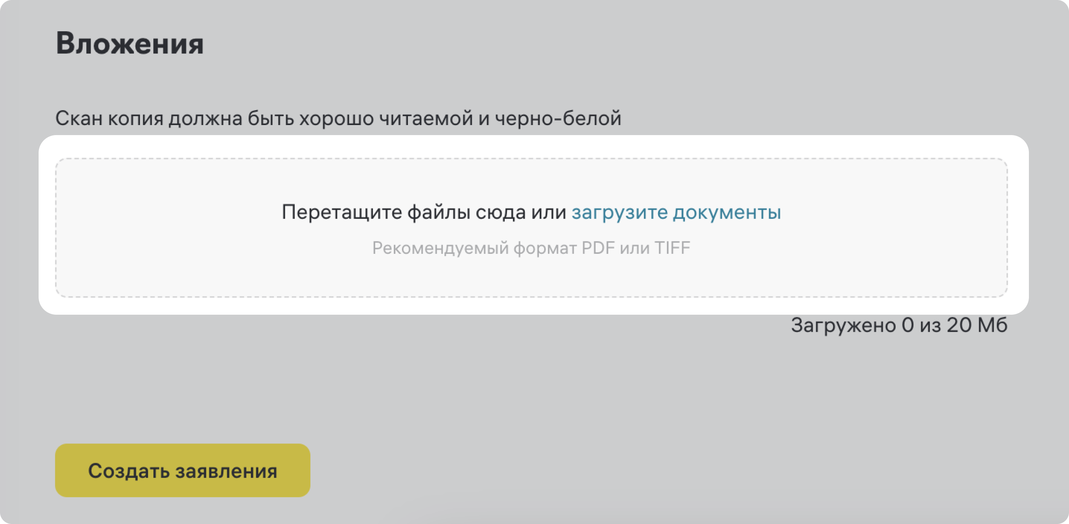The height and width of the screenshot is (524, 1069).
Task: Click the word 'черно-белой' in the instruction
Action: (558, 119)
